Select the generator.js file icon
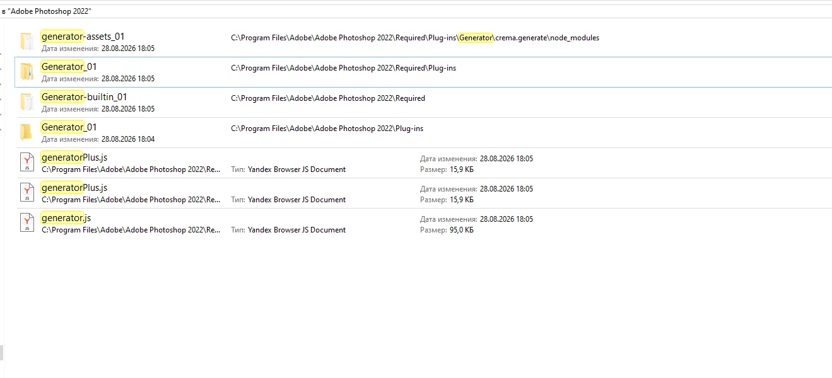This screenshot has width=832, height=378. tap(26, 223)
